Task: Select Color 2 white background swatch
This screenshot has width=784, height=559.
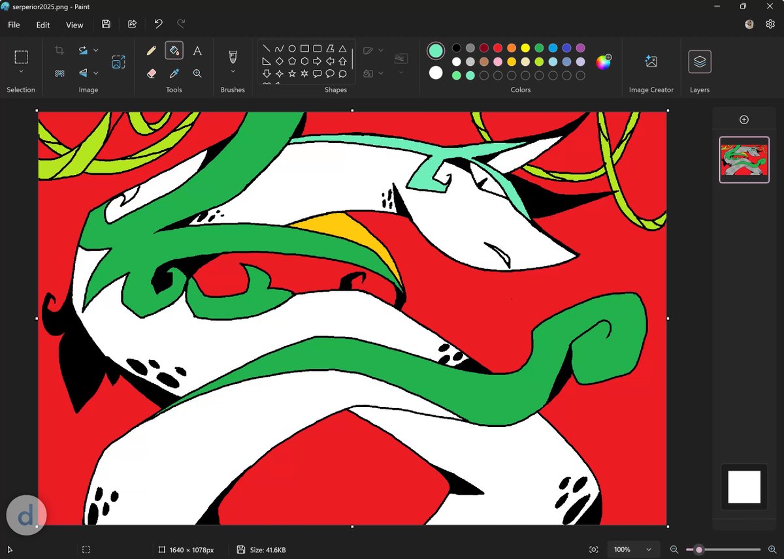Action: (x=436, y=72)
